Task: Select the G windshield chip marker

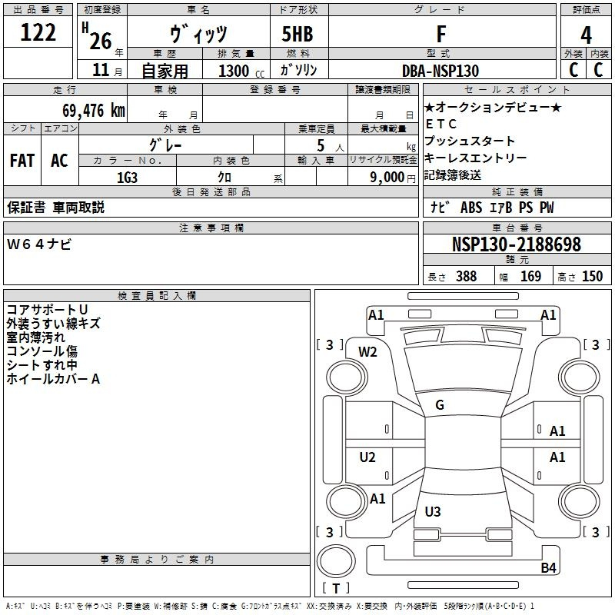Action: tap(440, 405)
